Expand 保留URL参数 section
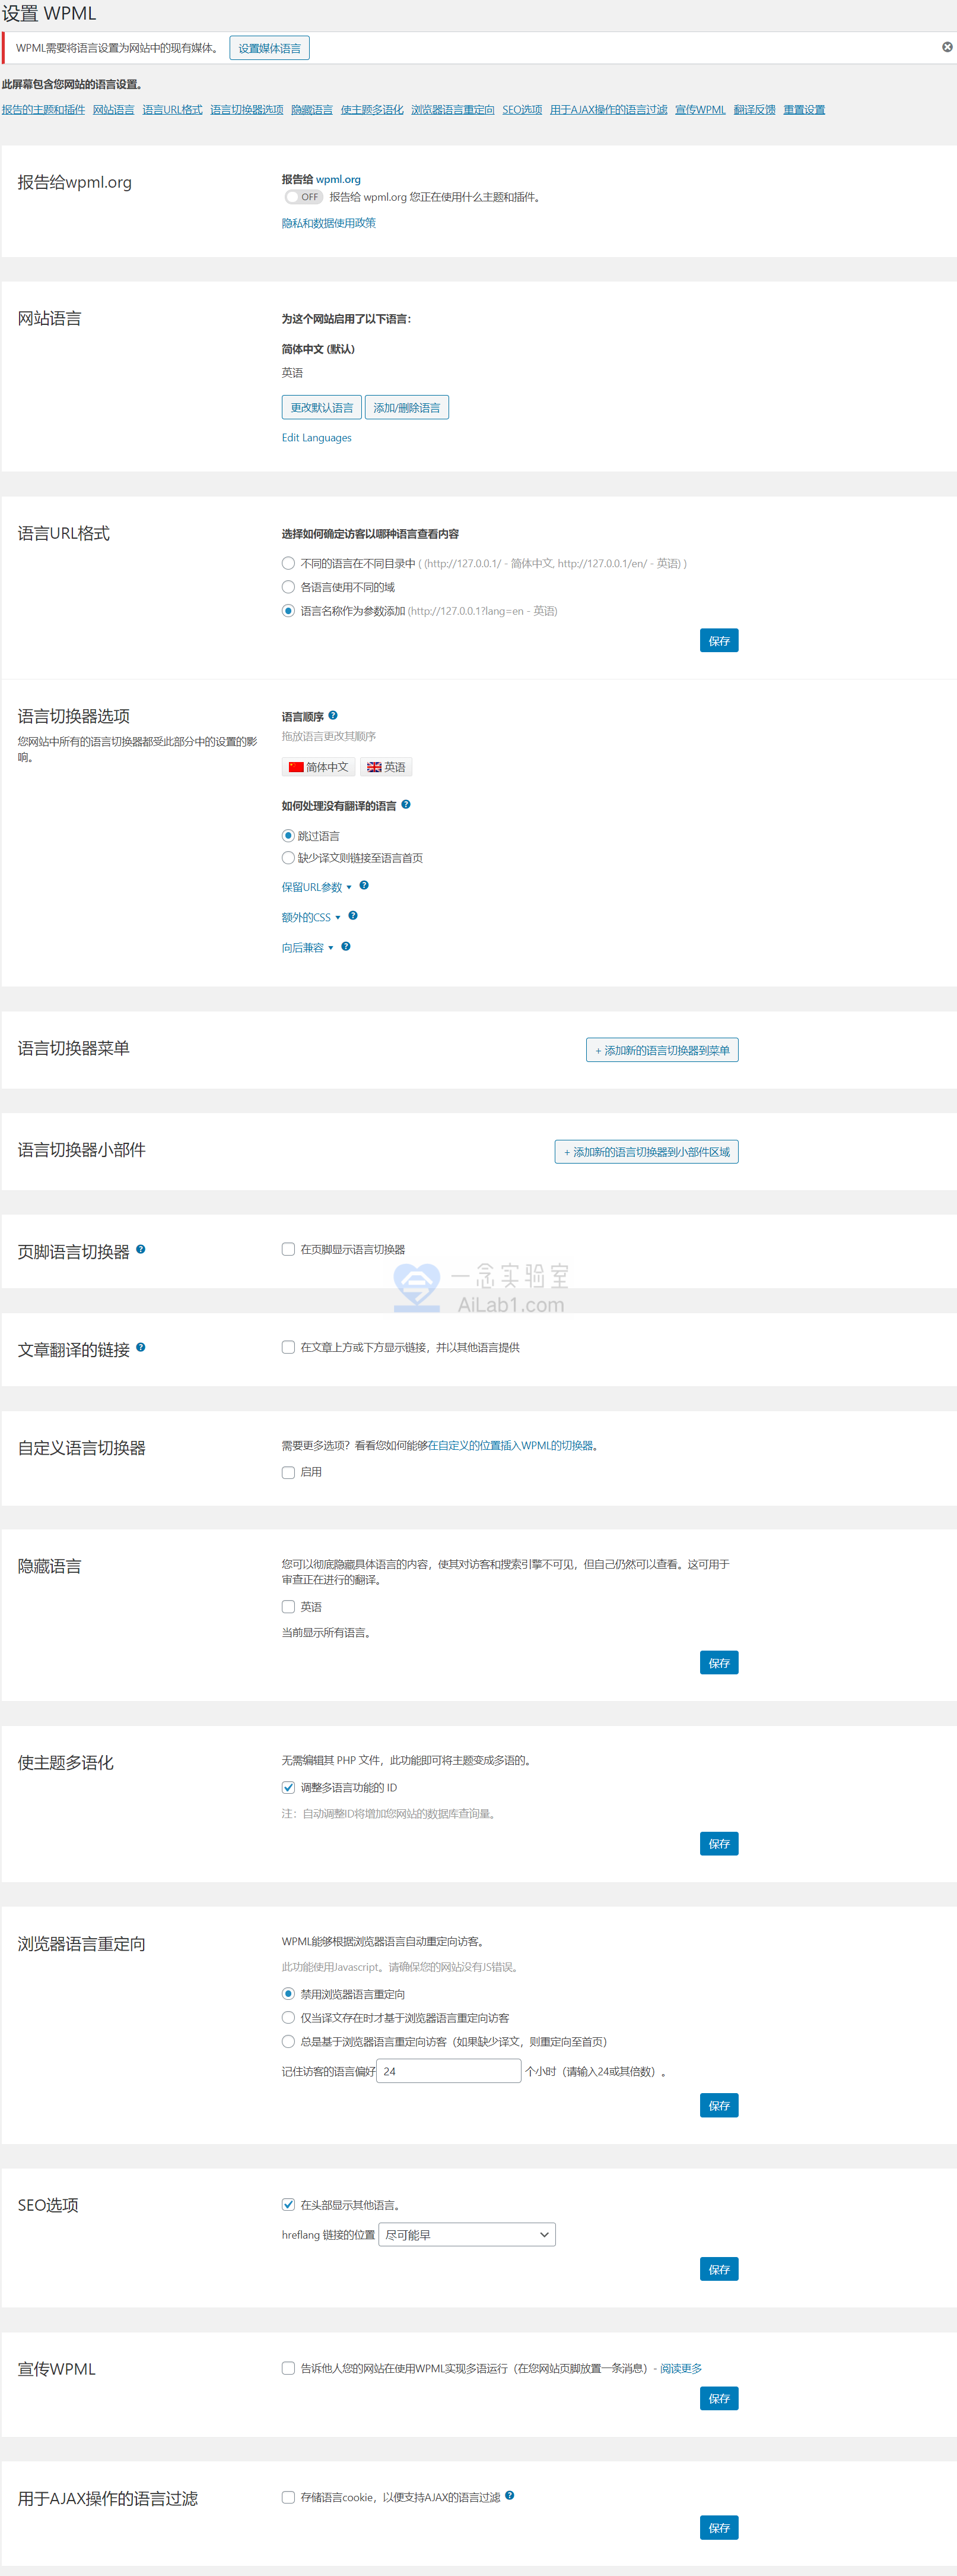957x2576 pixels. click(x=317, y=887)
